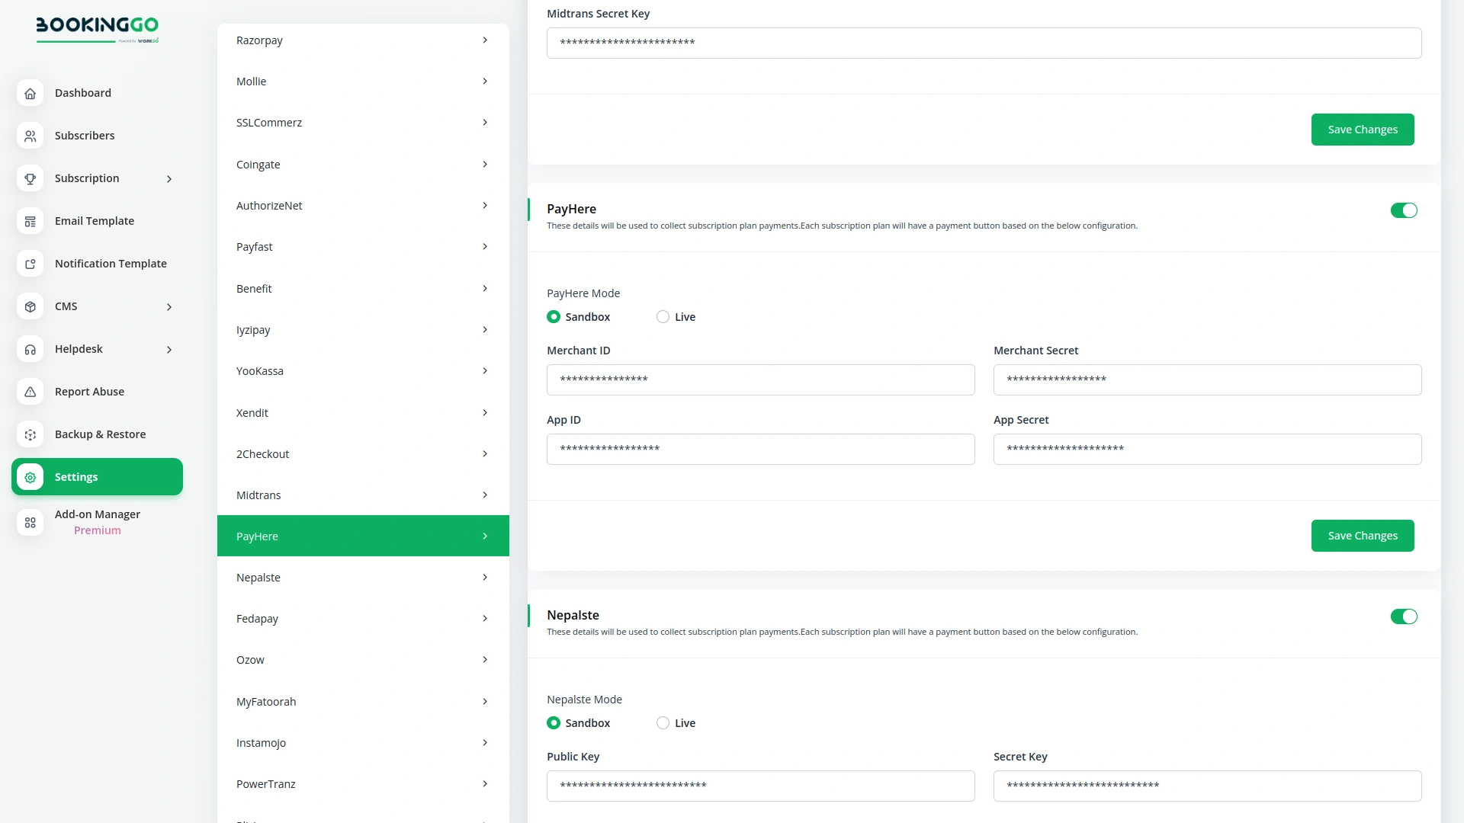Expand the Razorpay gateway settings
Image resolution: width=1464 pixels, height=823 pixels.
pos(362,40)
